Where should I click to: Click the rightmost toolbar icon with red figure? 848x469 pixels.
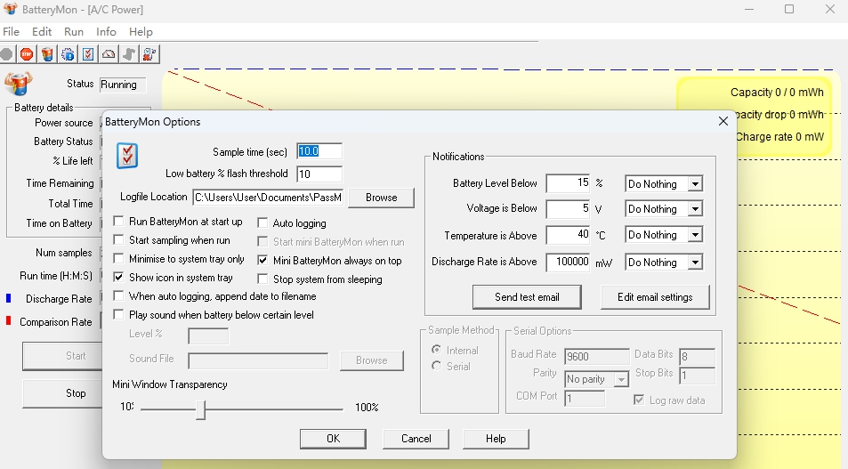(149, 54)
